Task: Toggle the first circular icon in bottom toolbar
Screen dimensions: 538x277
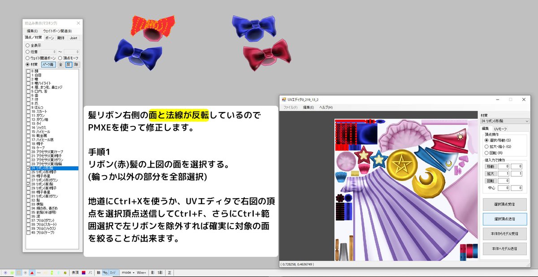Action: click(x=5, y=273)
